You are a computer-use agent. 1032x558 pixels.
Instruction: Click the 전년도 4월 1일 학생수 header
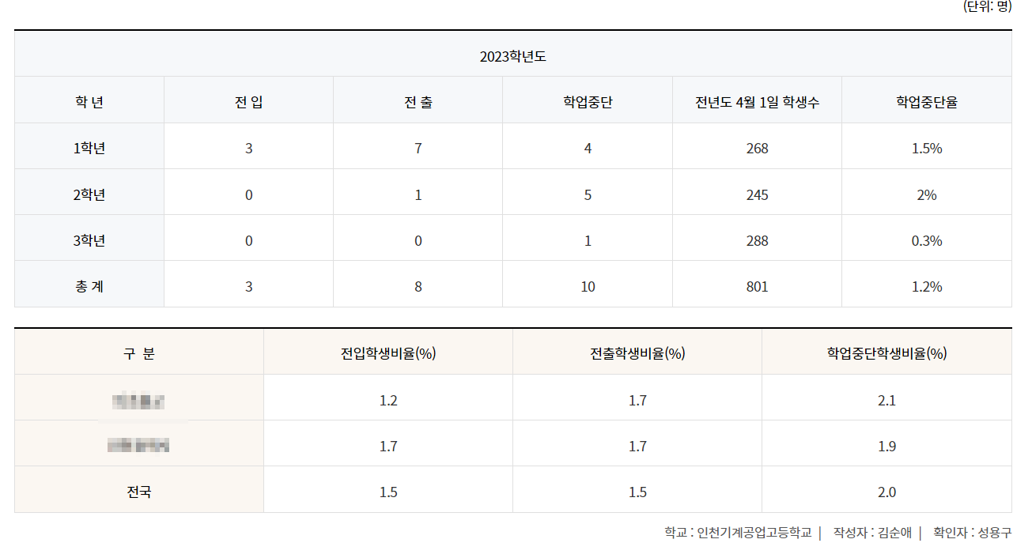click(x=757, y=100)
